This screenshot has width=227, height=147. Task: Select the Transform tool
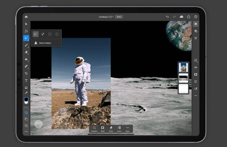click(x=26, y=31)
